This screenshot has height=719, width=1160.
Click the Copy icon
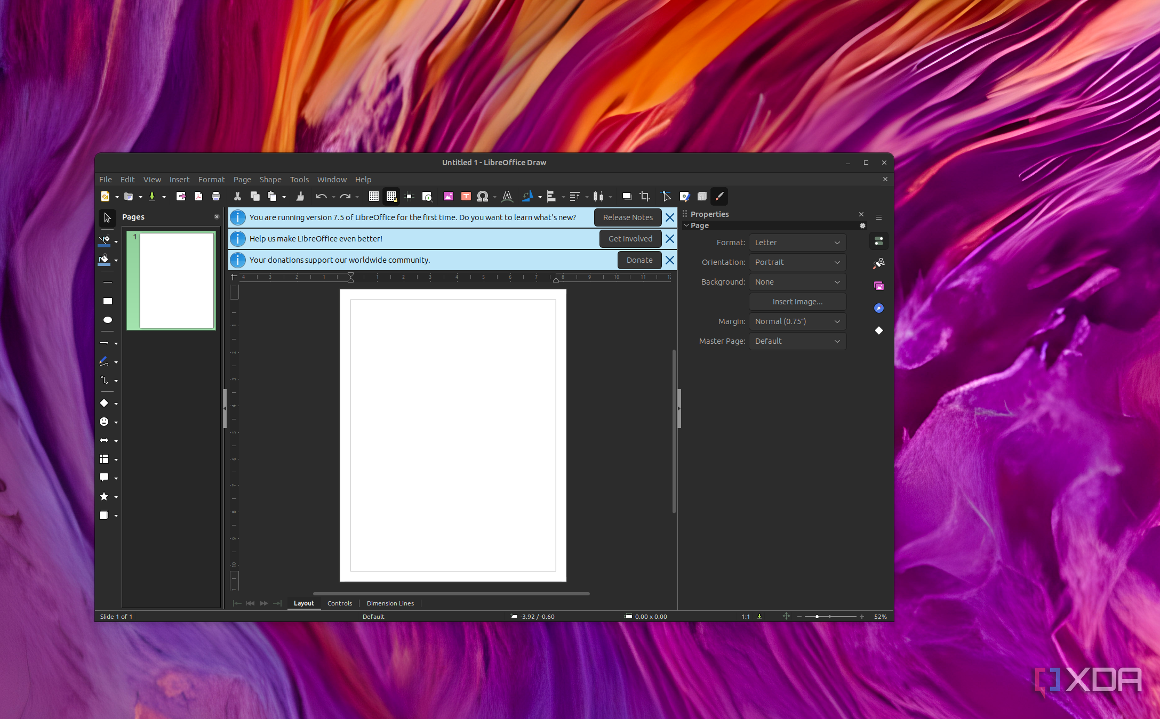coord(255,197)
